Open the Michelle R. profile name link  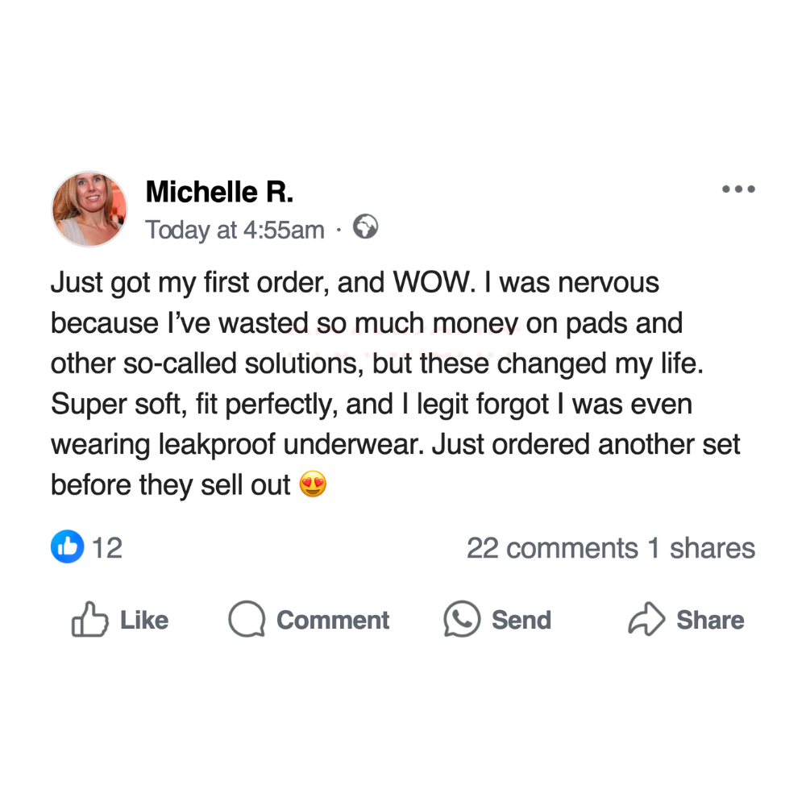tap(219, 192)
